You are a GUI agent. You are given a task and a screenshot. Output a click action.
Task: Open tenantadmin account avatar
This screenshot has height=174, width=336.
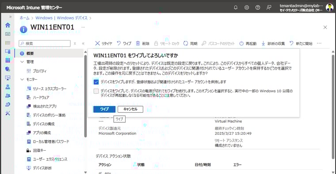point(329,7)
